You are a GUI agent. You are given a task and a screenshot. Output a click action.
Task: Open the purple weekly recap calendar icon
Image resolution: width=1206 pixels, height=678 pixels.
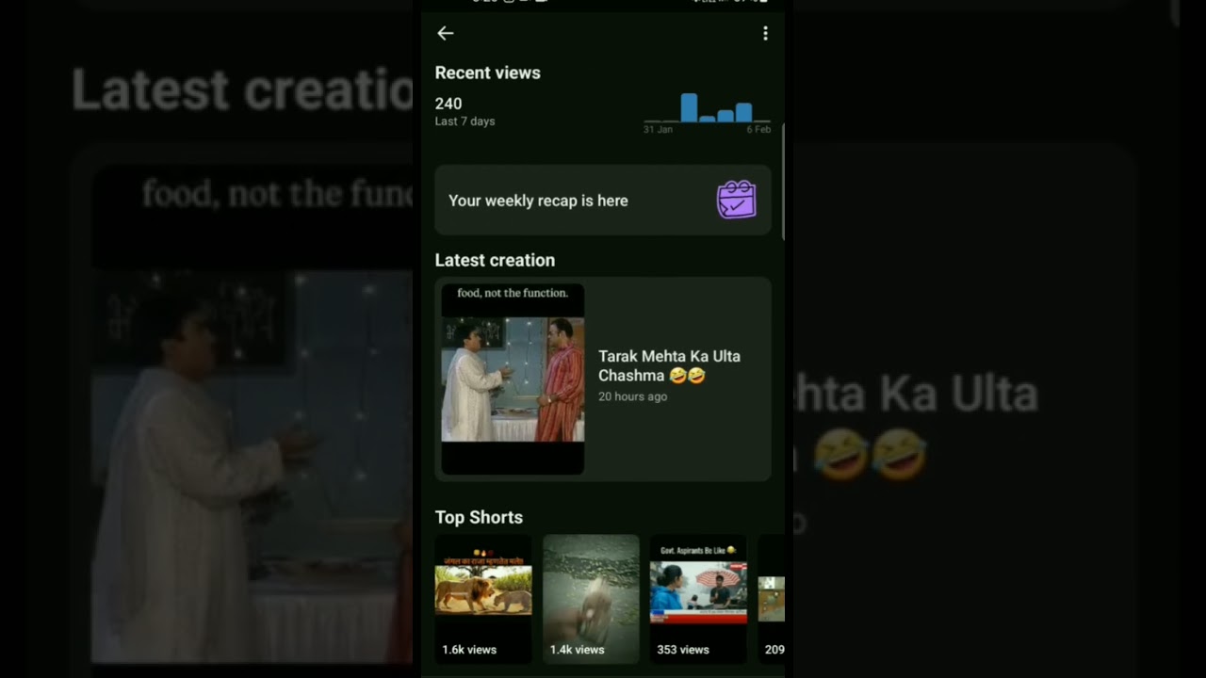tap(737, 200)
